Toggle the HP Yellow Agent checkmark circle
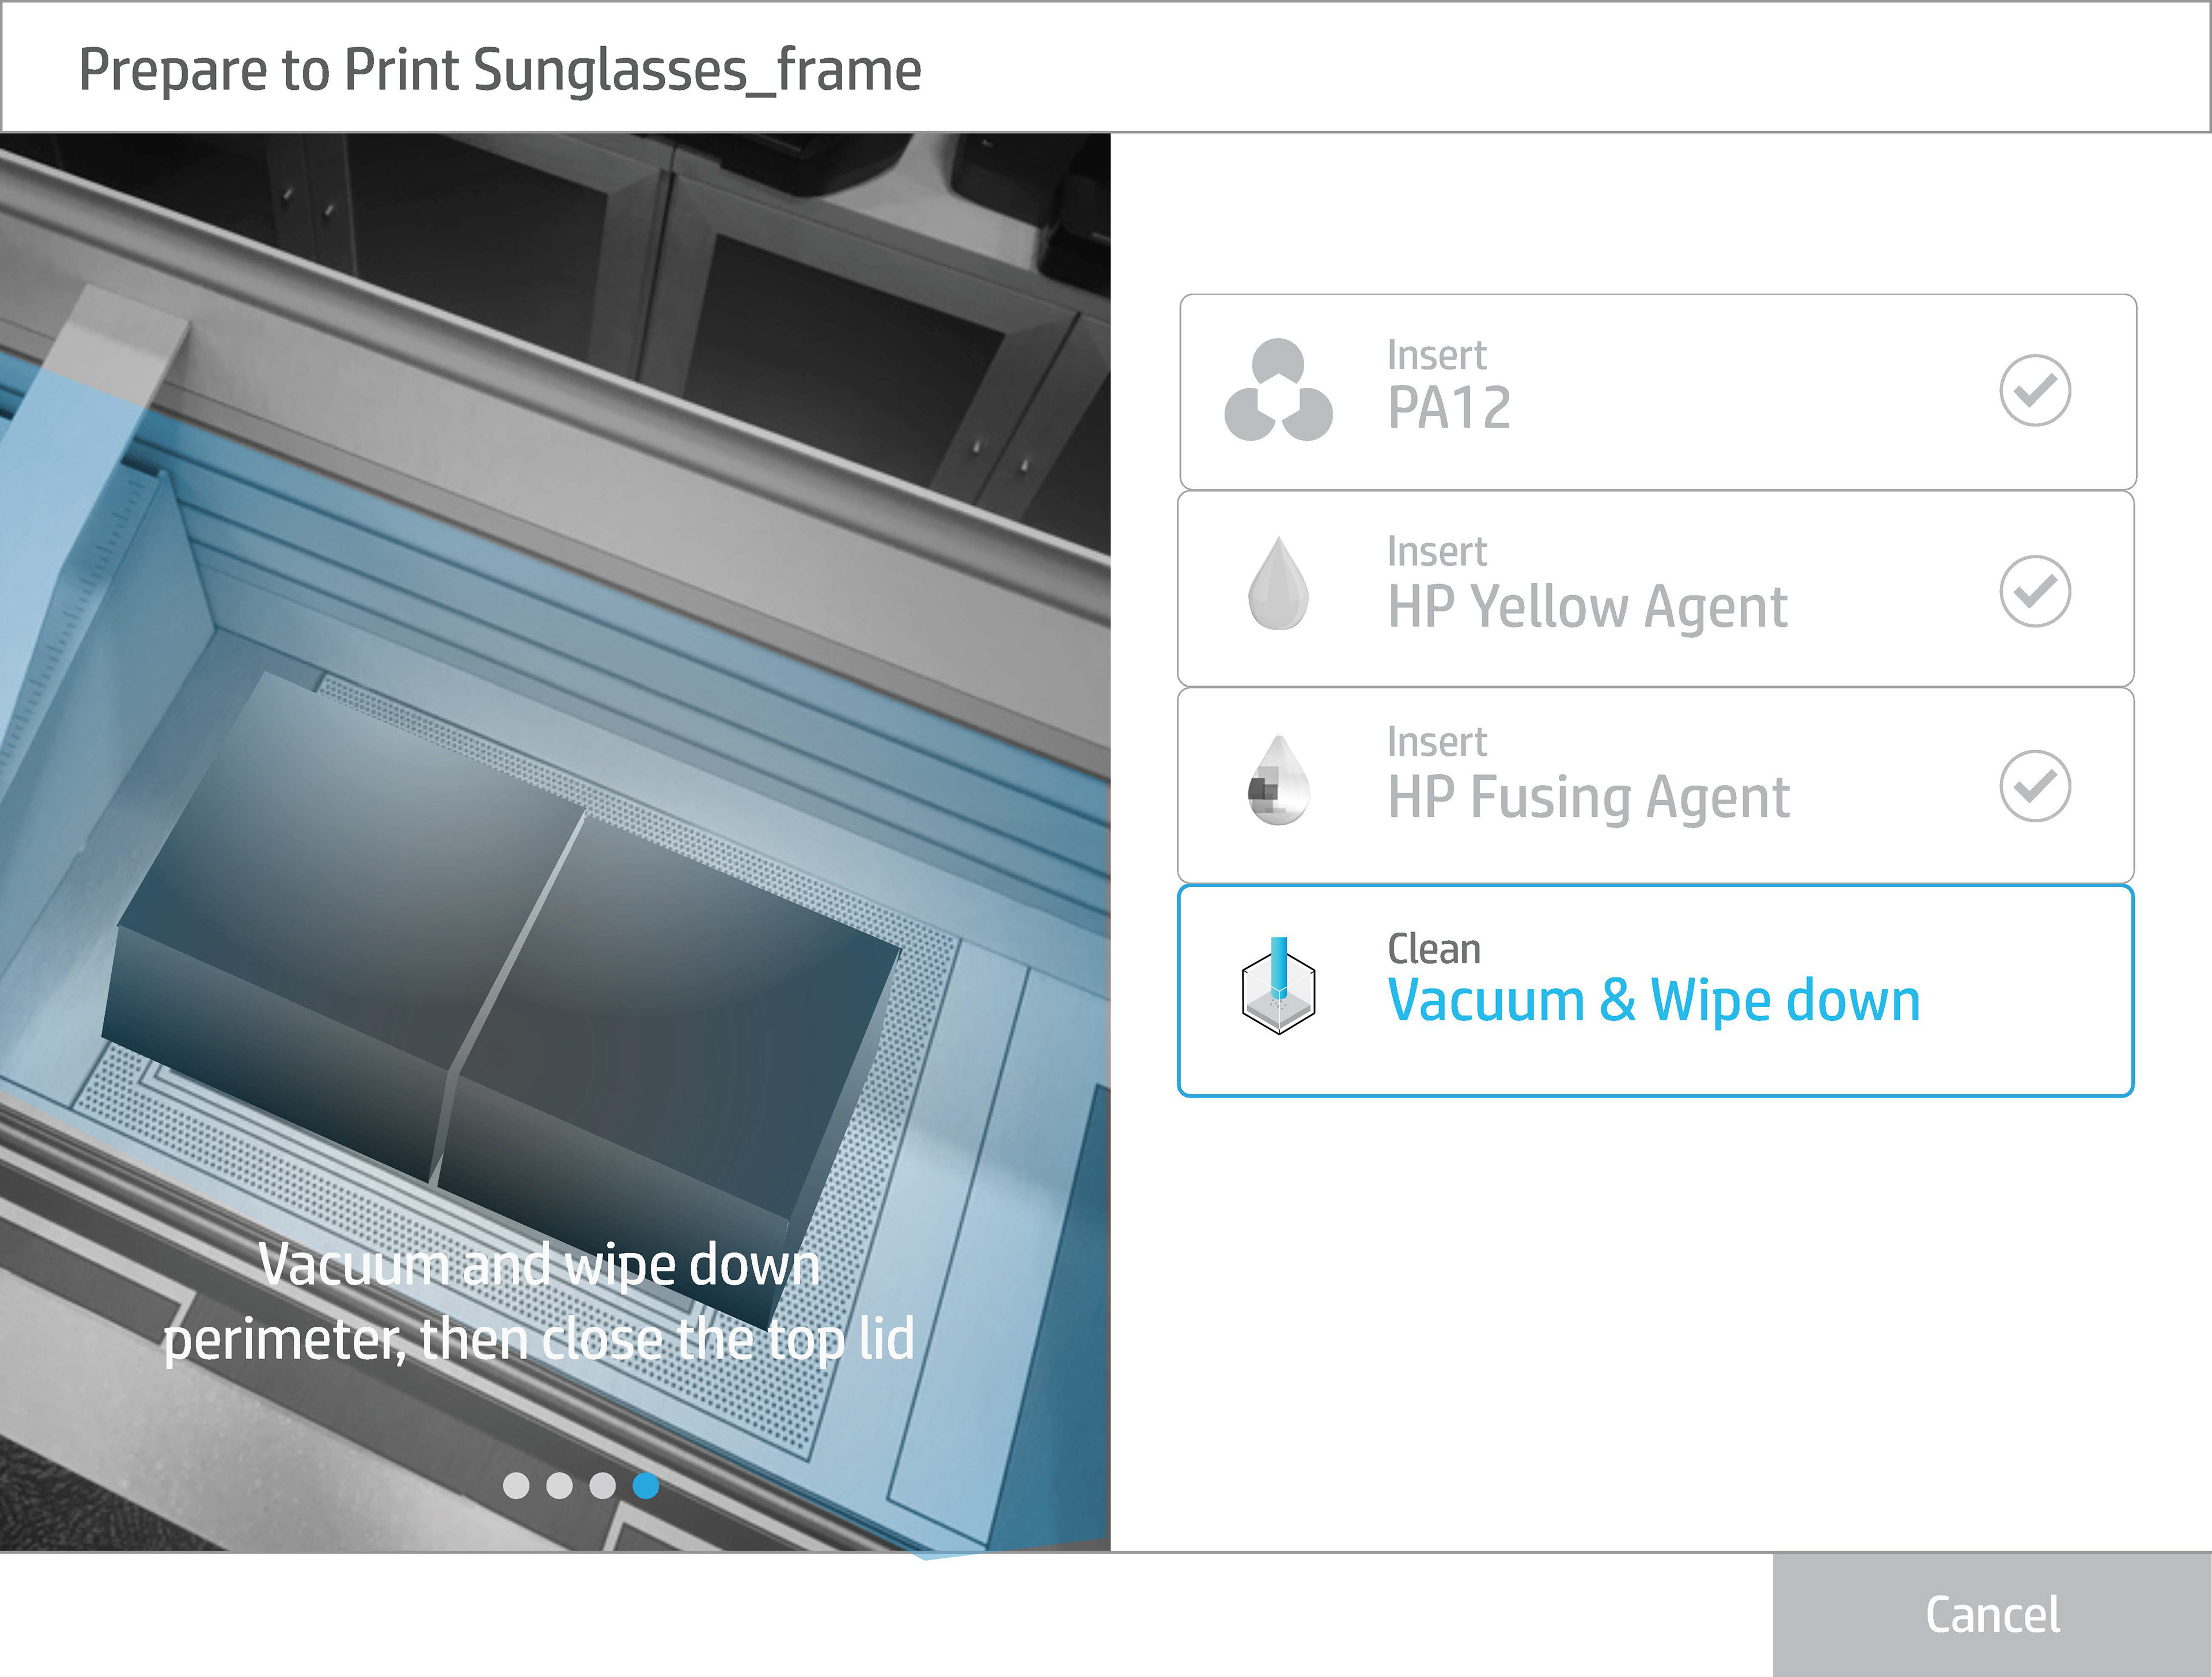 coord(2034,591)
